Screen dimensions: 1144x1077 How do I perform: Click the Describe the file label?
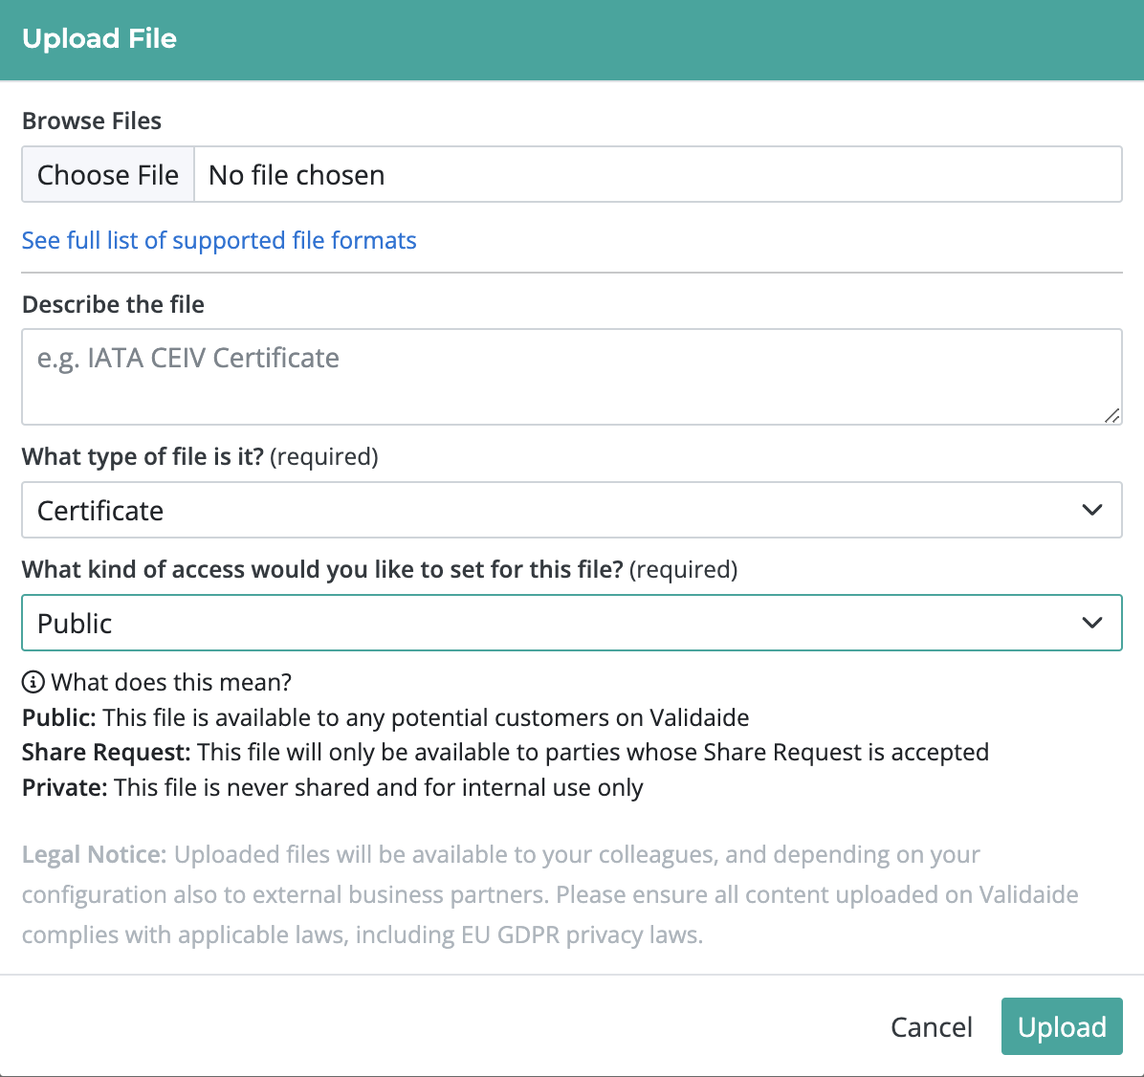[113, 304]
